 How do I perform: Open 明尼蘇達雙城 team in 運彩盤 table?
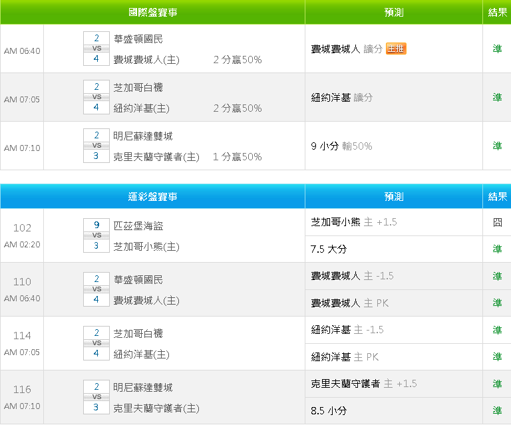tap(143, 388)
